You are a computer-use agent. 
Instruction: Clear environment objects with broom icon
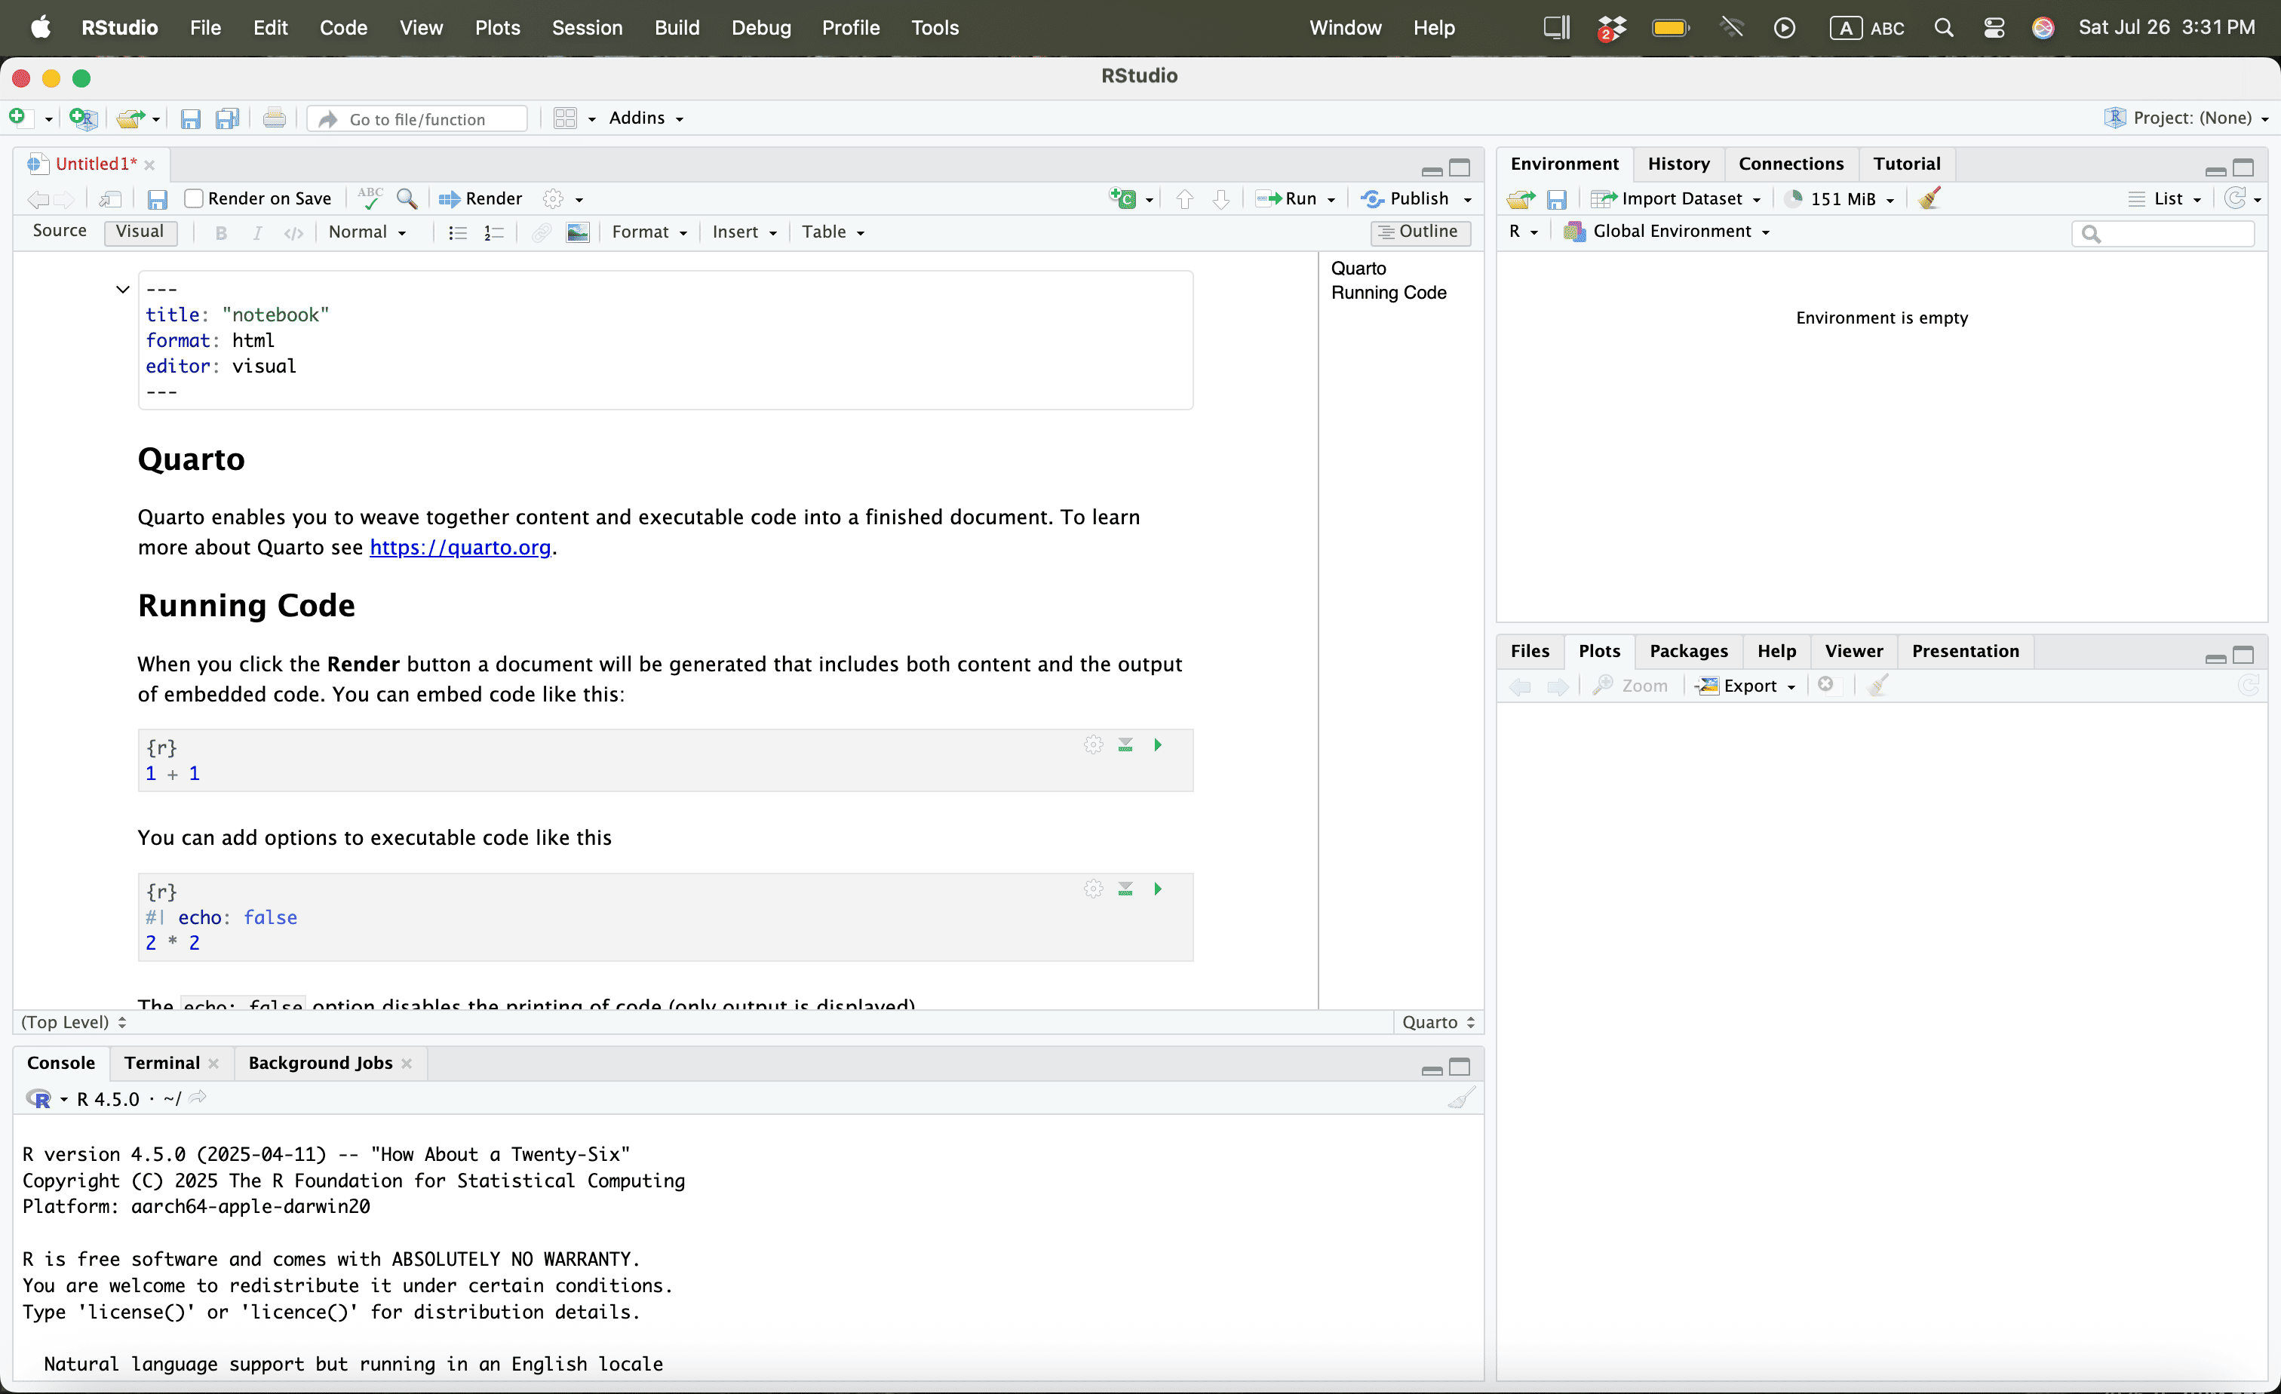point(1929,198)
